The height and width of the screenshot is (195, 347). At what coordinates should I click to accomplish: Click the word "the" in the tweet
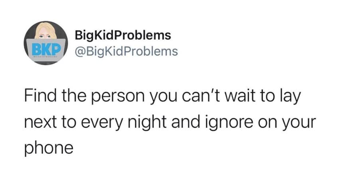[74, 96]
